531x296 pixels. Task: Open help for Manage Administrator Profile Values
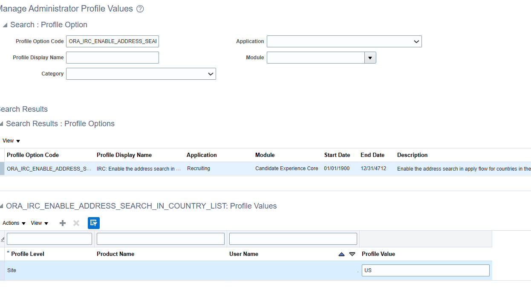(140, 9)
